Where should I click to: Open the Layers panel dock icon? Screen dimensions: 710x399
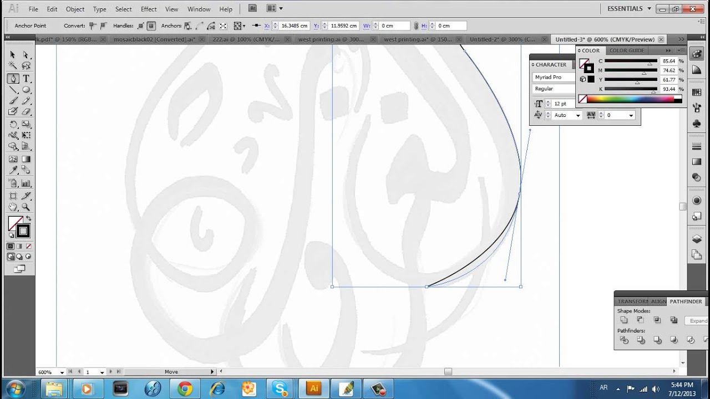pyautogui.click(x=697, y=239)
